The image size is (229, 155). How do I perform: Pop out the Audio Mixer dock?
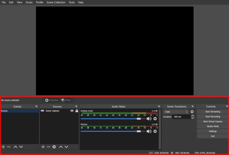click(x=159, y=107)
